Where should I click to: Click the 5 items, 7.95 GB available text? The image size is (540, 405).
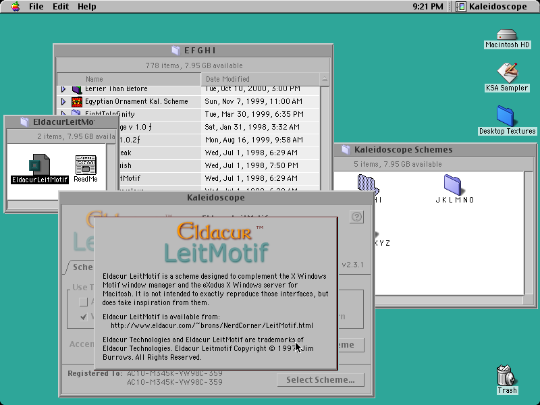(398, 164)
